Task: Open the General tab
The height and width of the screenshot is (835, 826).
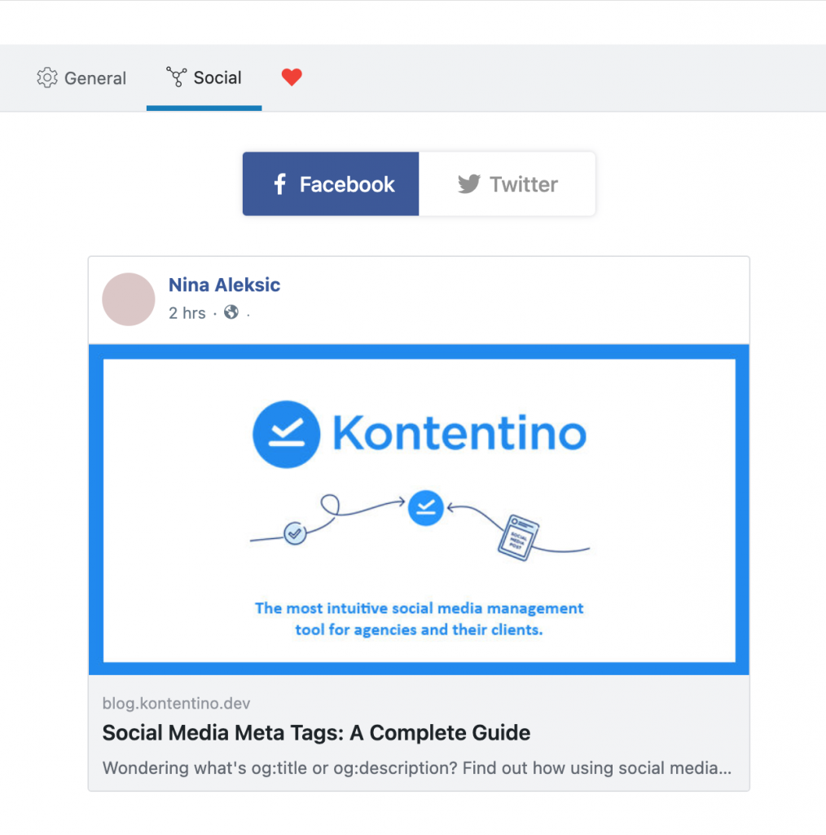Action: (81, 78)
